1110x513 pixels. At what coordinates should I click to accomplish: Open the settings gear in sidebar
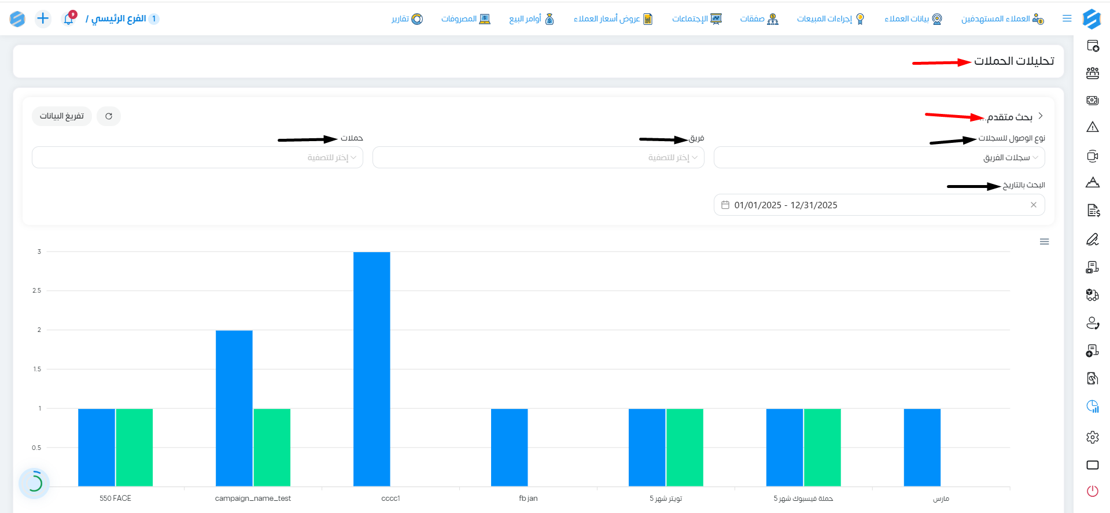[x=1092, y=437]
